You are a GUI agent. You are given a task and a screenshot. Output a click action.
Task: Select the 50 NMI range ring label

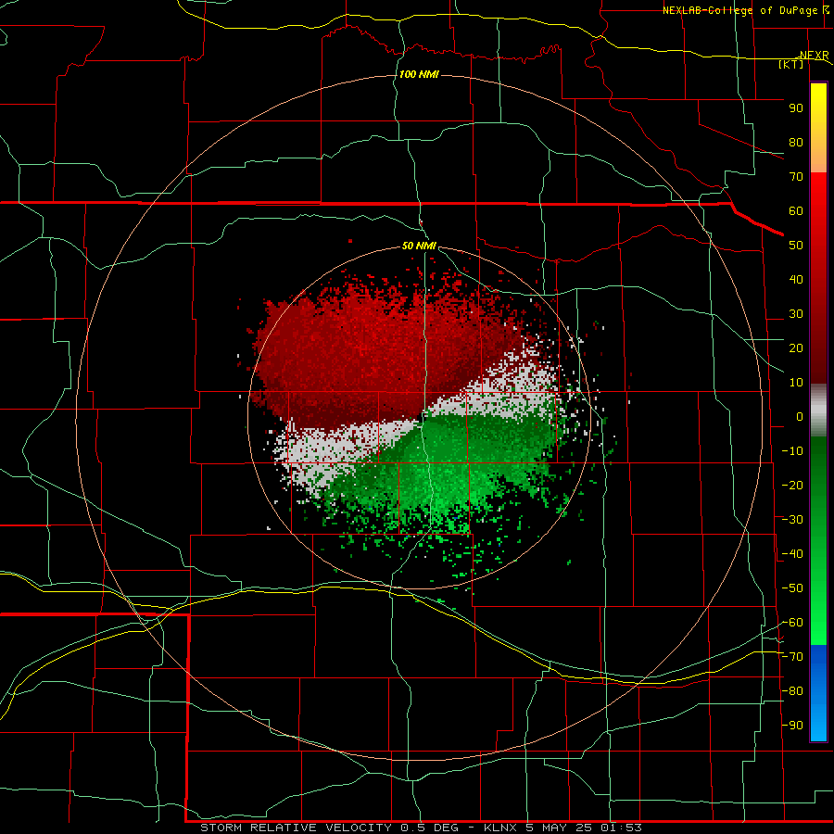click(x=419, y=246)
